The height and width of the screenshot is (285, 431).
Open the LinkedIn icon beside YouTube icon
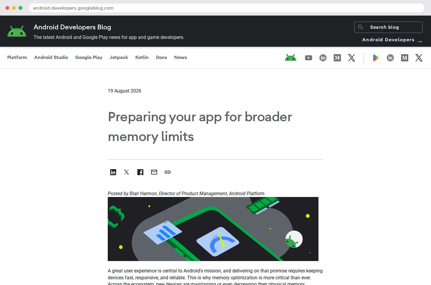click(323, 58)
